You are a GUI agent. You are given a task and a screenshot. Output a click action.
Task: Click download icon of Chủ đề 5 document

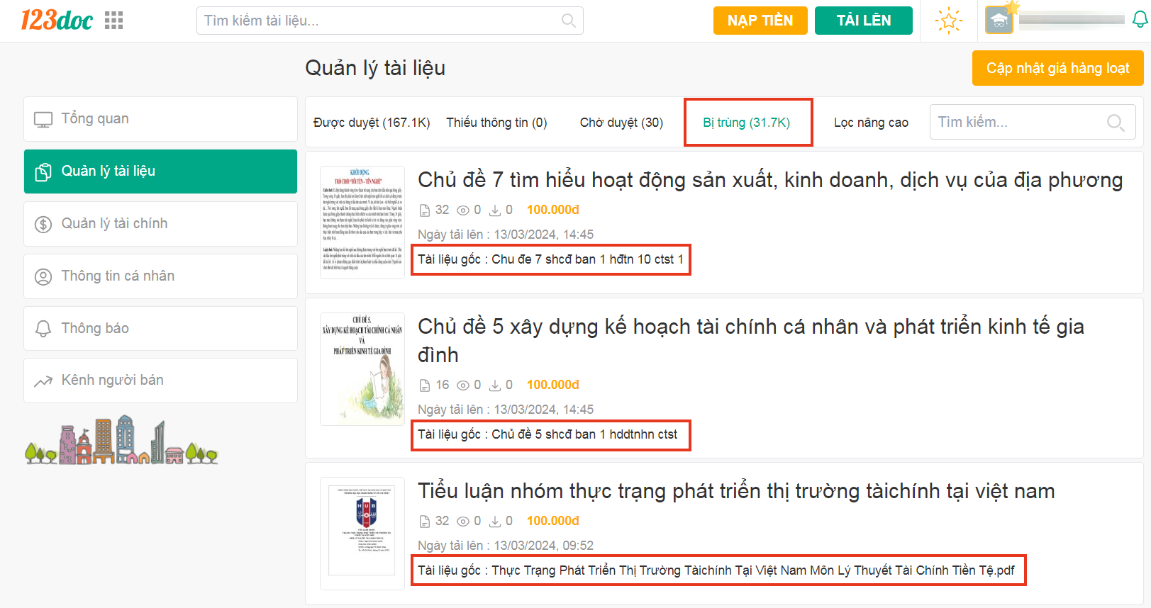[495, 385]
